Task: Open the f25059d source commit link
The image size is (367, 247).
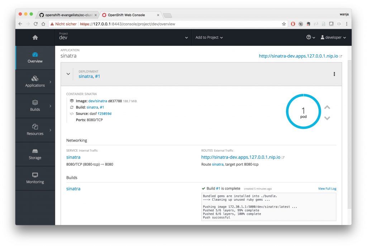Action: 104,114
